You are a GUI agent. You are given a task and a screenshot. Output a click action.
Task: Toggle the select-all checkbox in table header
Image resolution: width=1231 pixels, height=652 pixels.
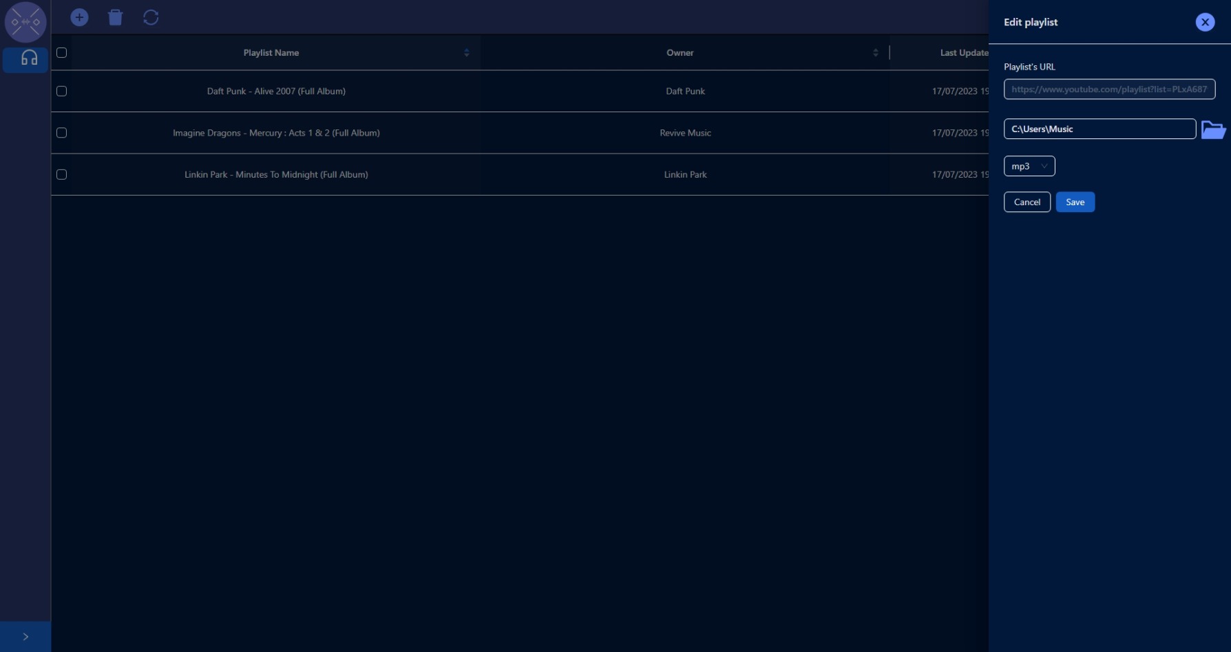[61, 53]
